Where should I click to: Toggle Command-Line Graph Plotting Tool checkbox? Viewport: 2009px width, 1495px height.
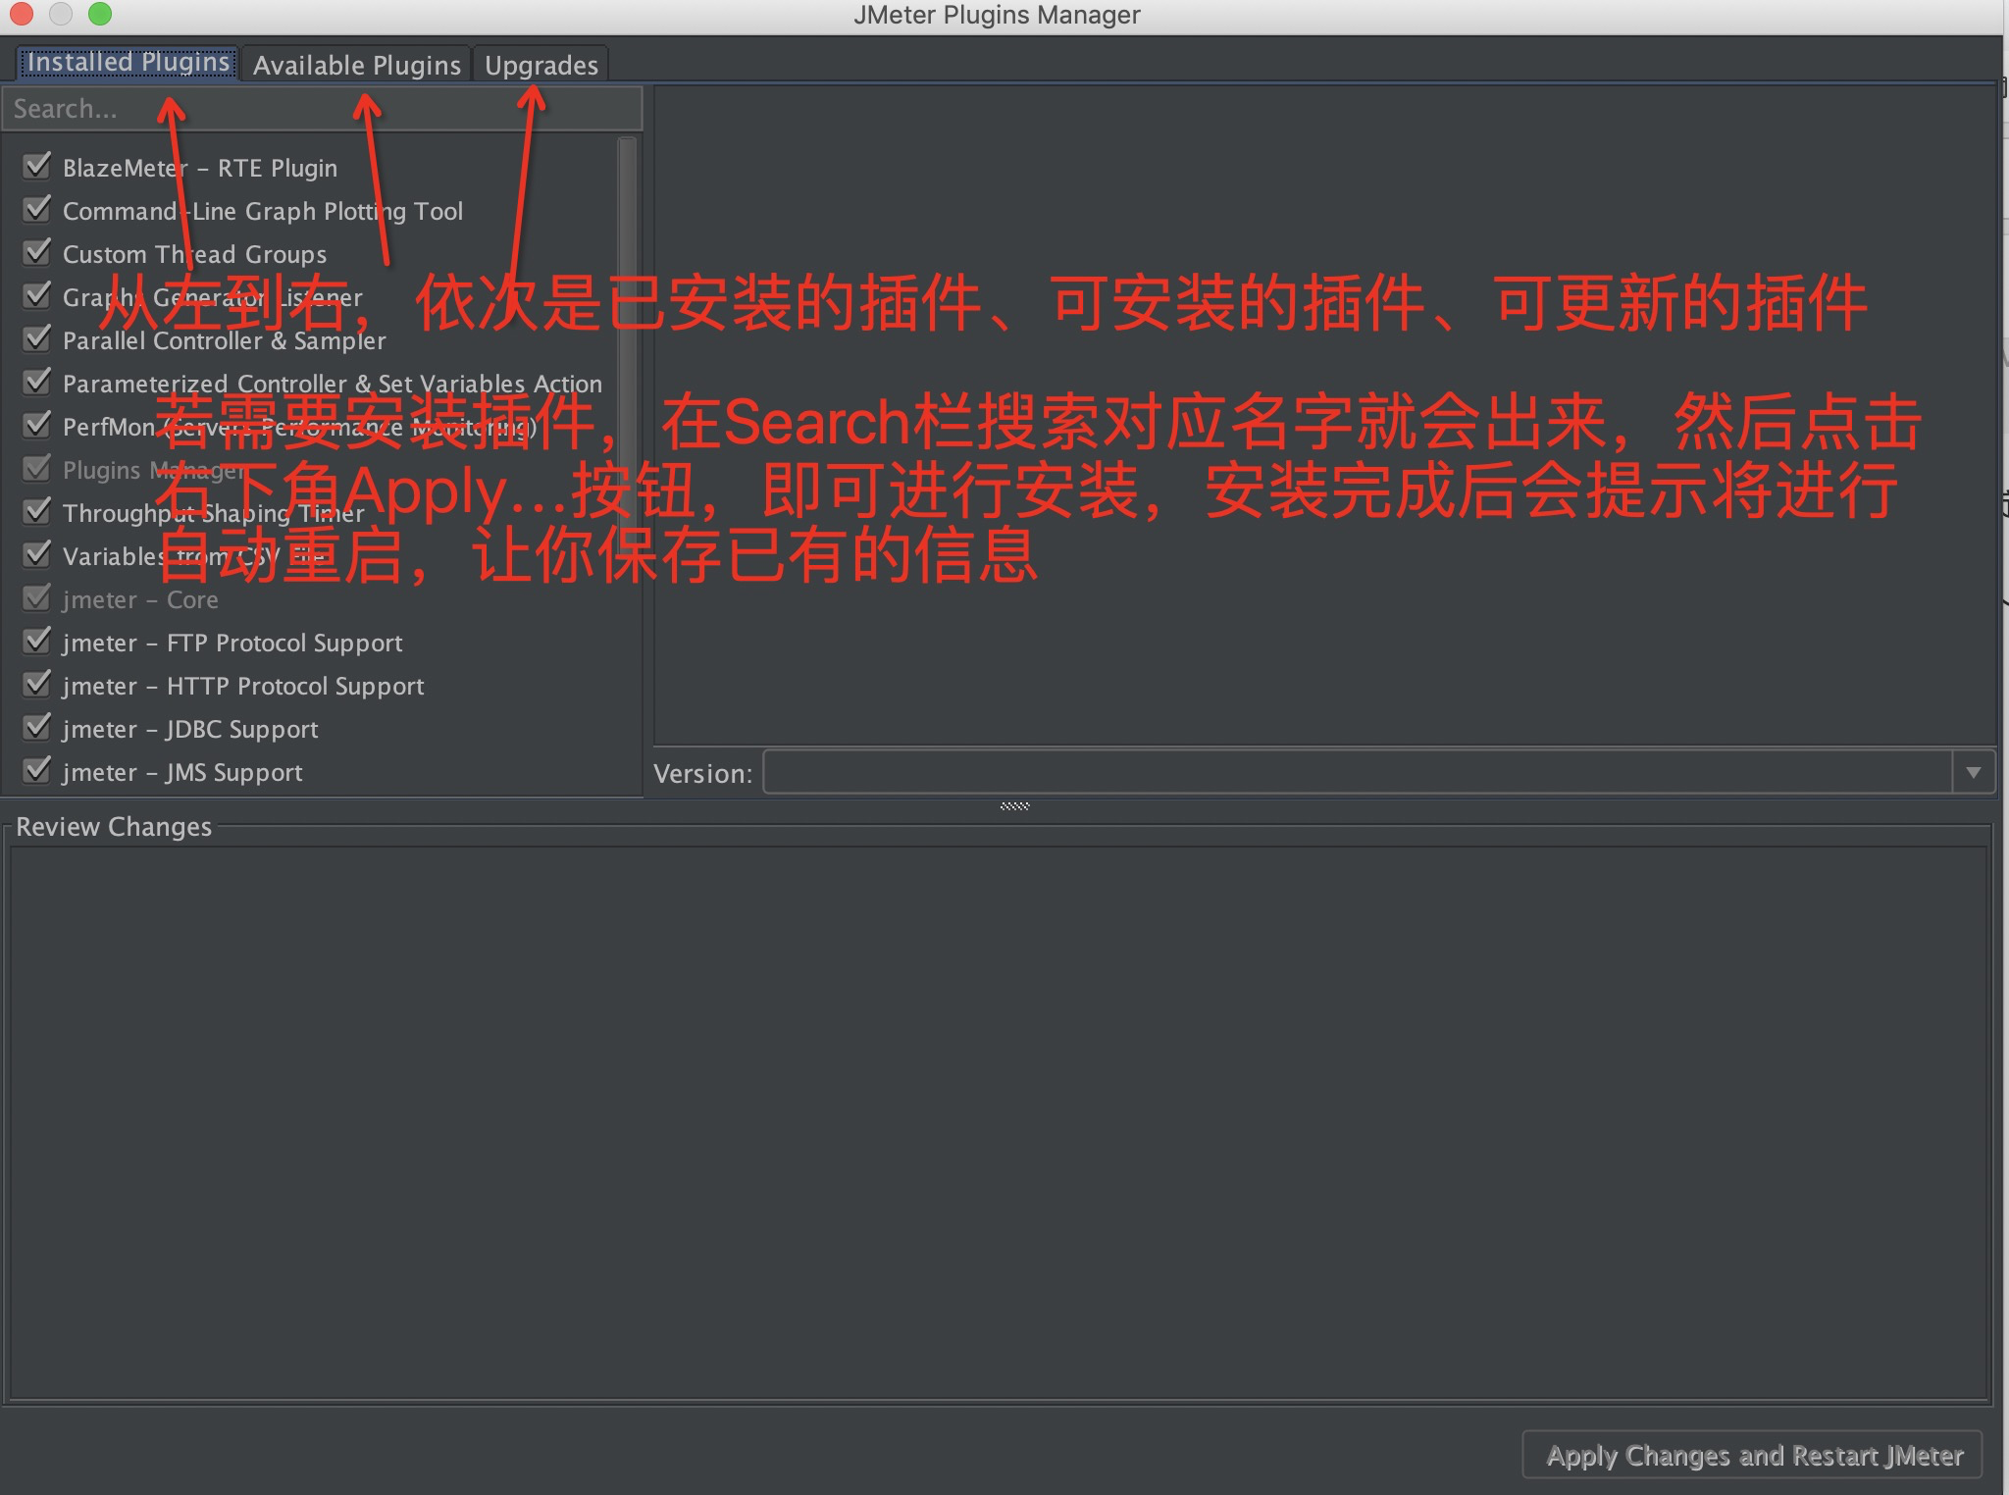(x=37, y=209)
